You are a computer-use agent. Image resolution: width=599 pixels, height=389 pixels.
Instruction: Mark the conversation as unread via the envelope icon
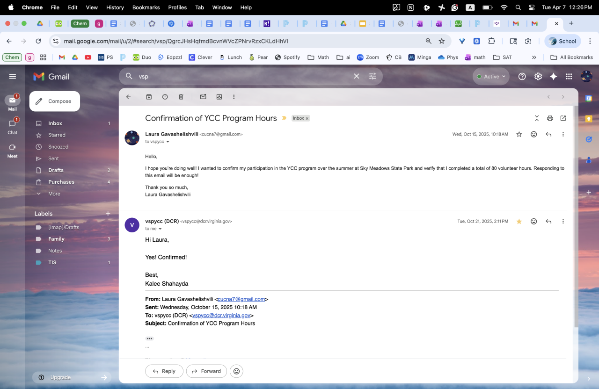coord(203,97)
